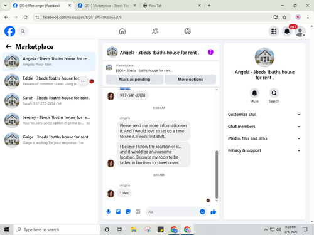Click Mark as pending button
The height and width of the screenshot is (235, 314).
[134, 80]
